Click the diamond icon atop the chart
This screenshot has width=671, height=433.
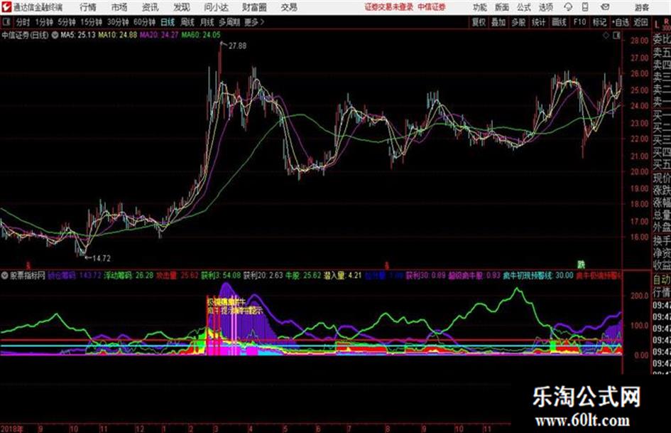tap(606, 36)
